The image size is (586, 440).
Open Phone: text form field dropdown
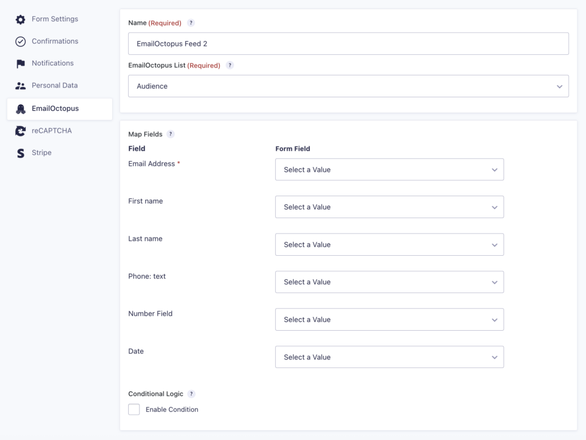pyautogui.click(x=389, y=282)
